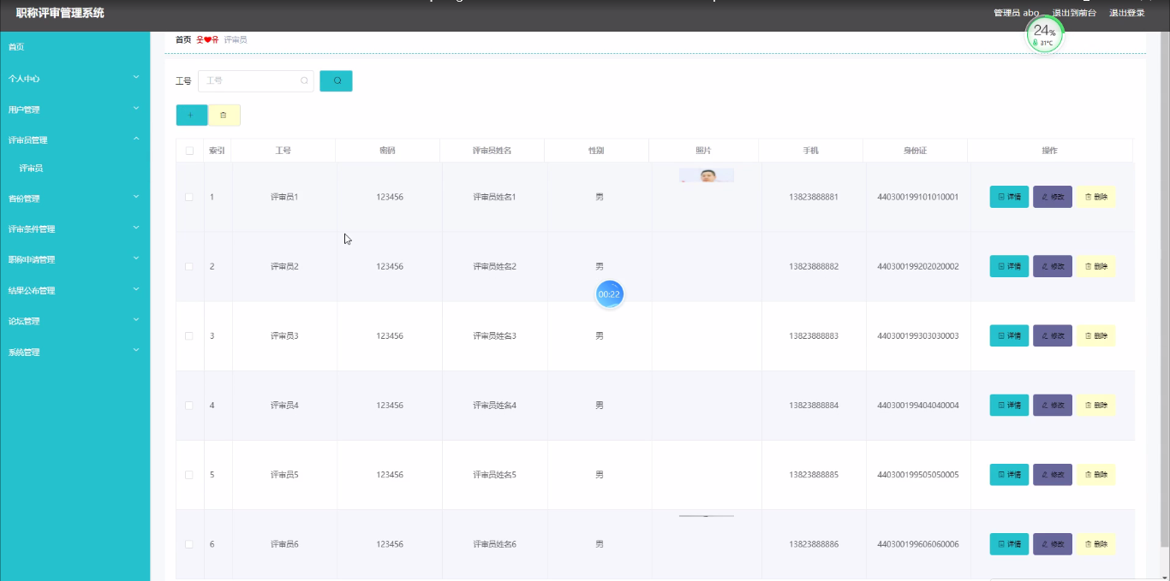Check the checkbox for row 5

(189, 474)
